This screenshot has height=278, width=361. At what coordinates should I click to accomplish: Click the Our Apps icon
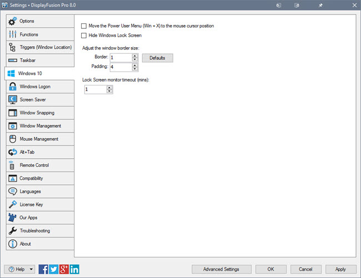click(x=12, y=218)
